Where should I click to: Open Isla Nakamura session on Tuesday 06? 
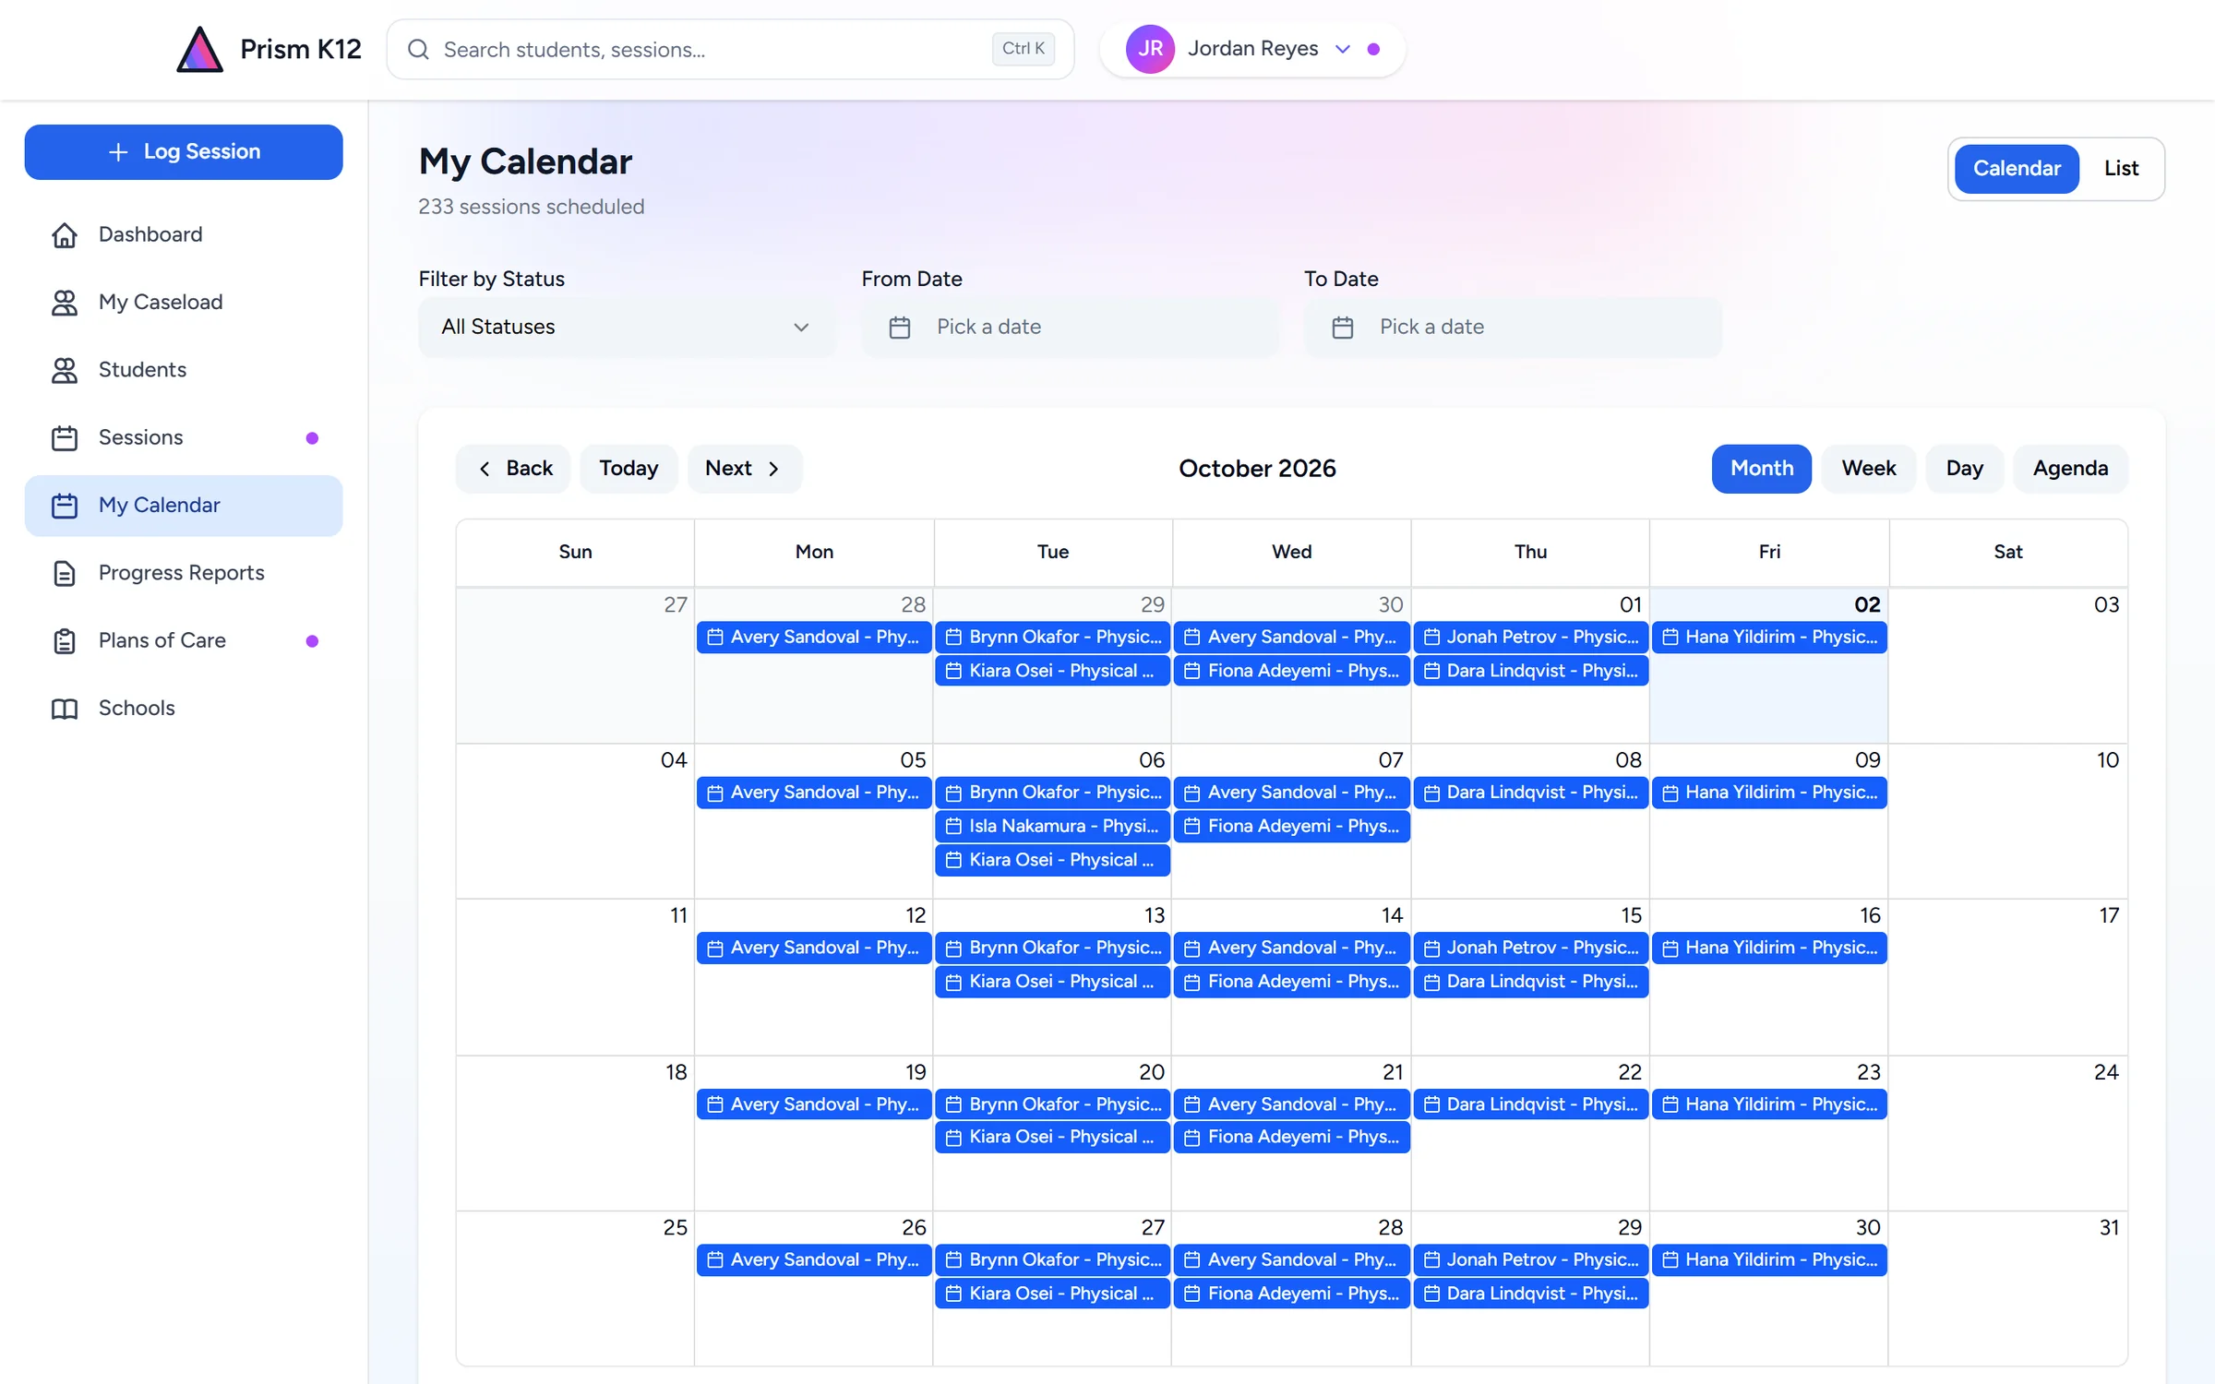[x=1052, y=827]
